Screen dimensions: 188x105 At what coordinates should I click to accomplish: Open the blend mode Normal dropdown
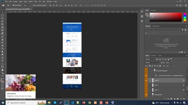click(152, 63)
